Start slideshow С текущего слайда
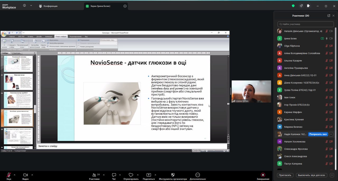The height and width of the screenshot is (181, 338). 12,44
